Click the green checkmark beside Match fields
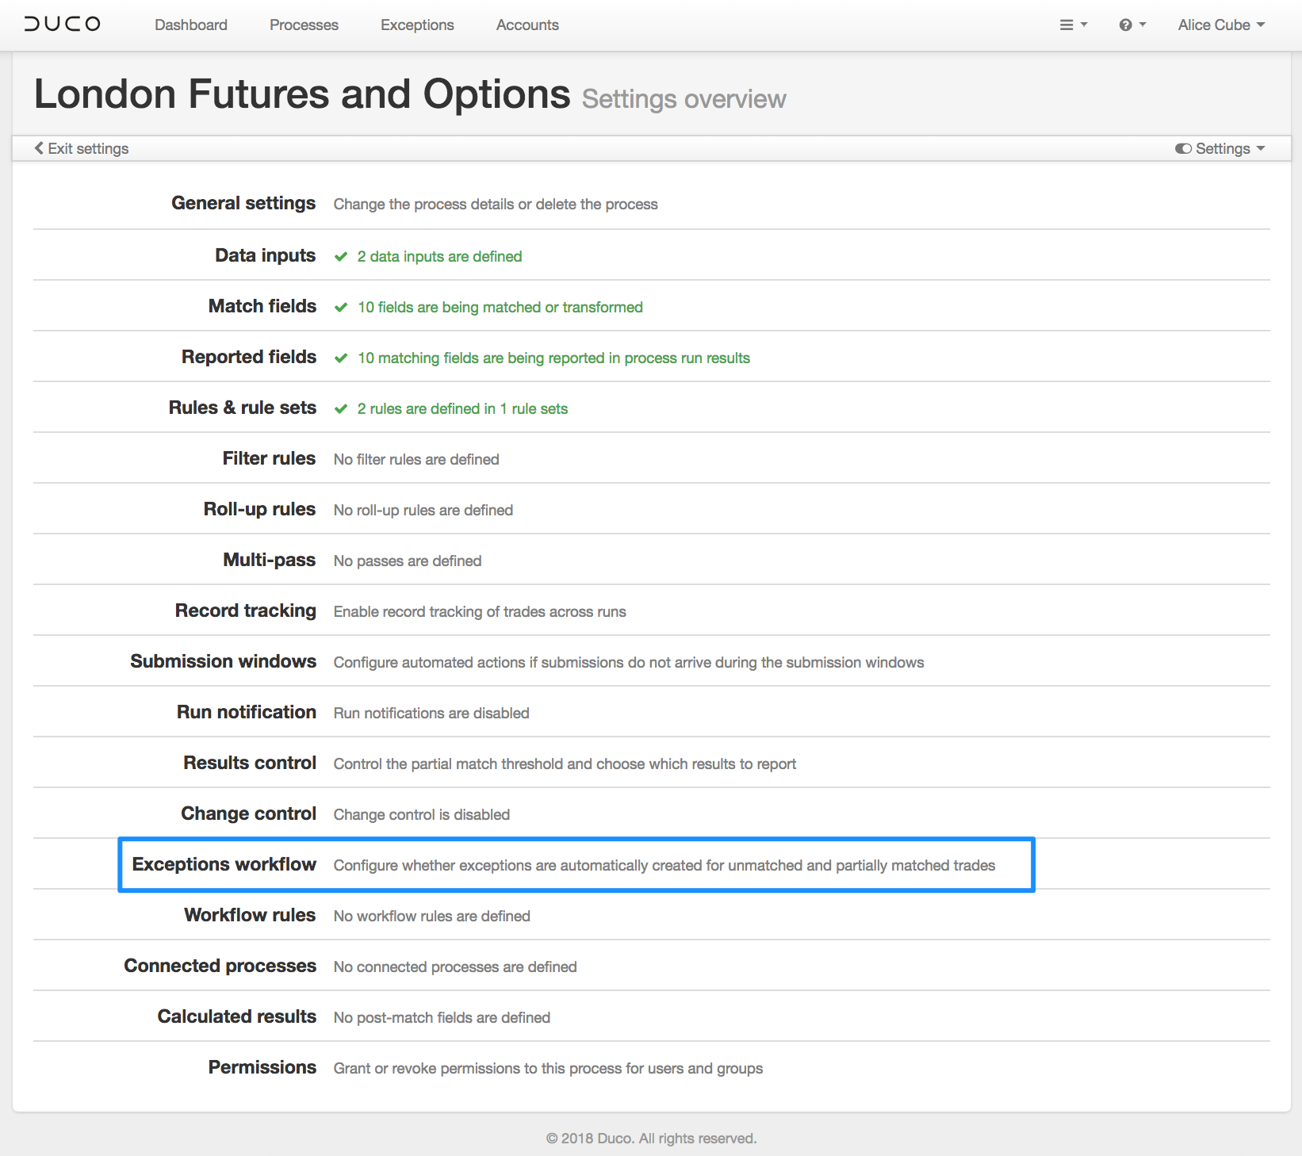Image resolution: width=1302 pixels, height=1156 pixels. click(341, 307)
